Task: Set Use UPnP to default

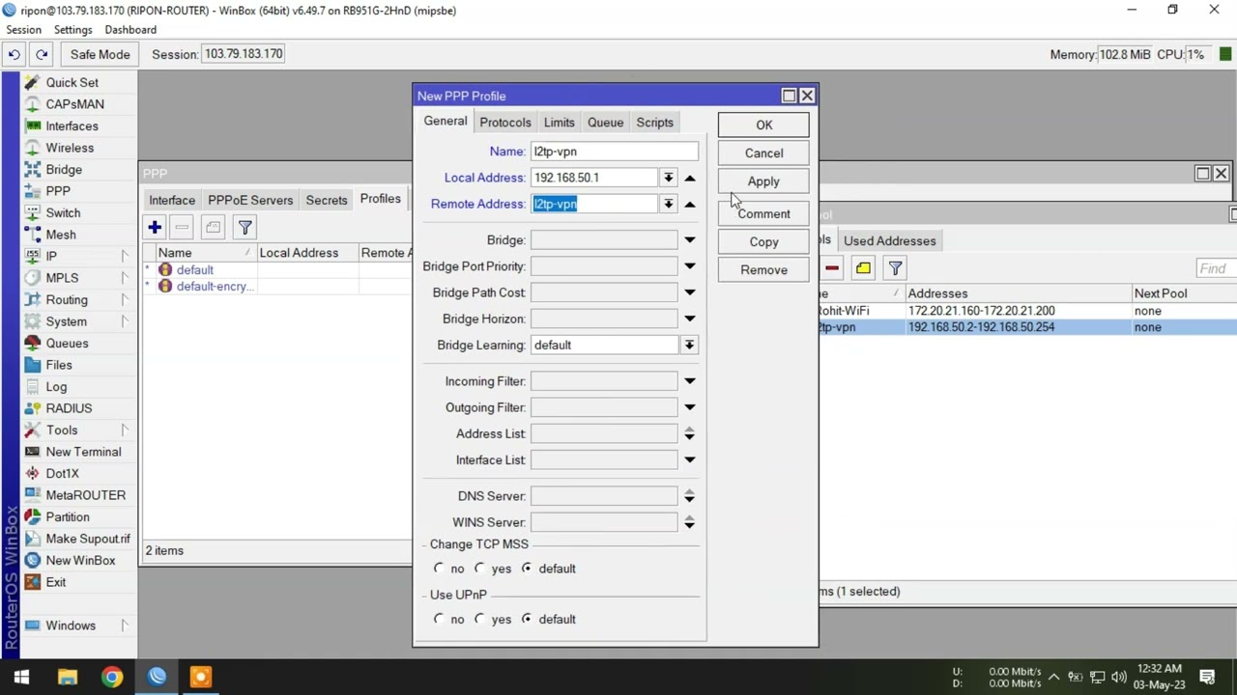Action: tap(527, 619)
